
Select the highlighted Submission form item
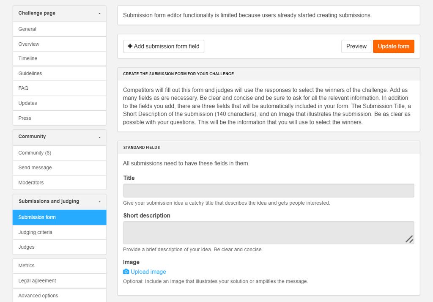[x=59, y=217]
